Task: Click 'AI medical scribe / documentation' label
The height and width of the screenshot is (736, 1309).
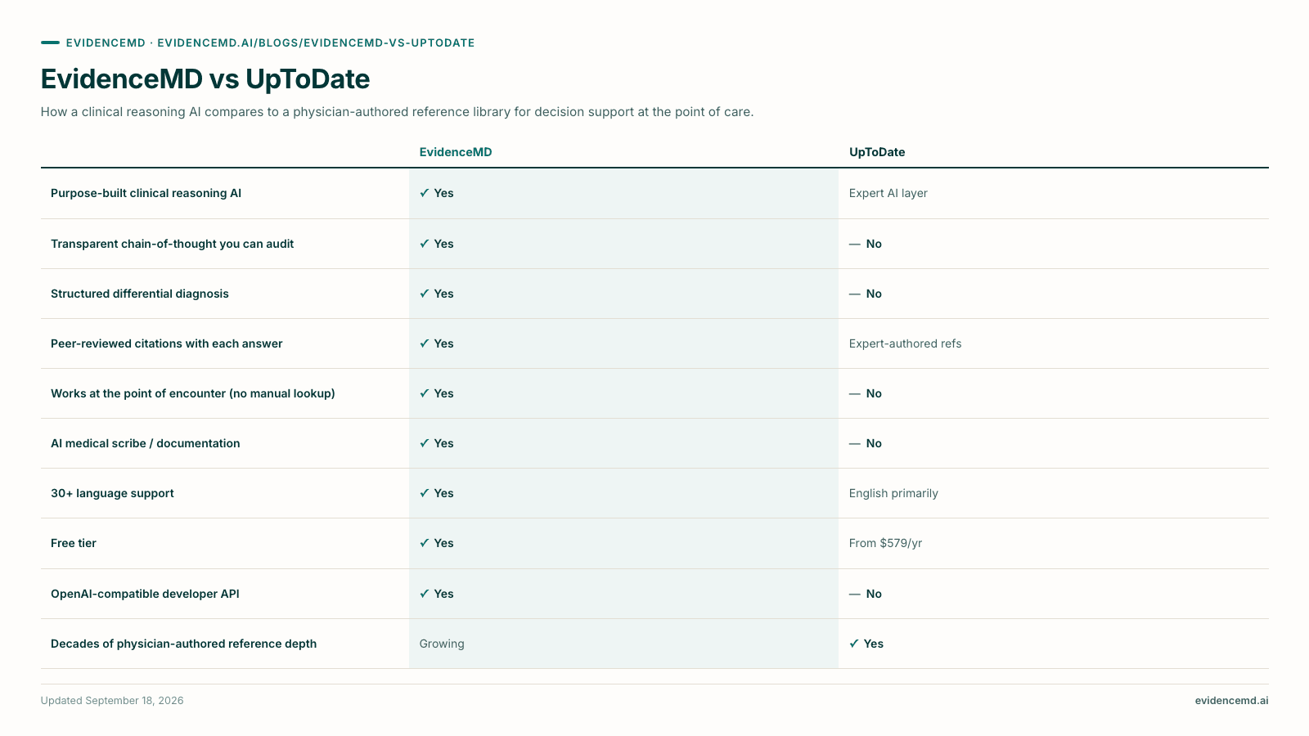Action: click(146, 443)
